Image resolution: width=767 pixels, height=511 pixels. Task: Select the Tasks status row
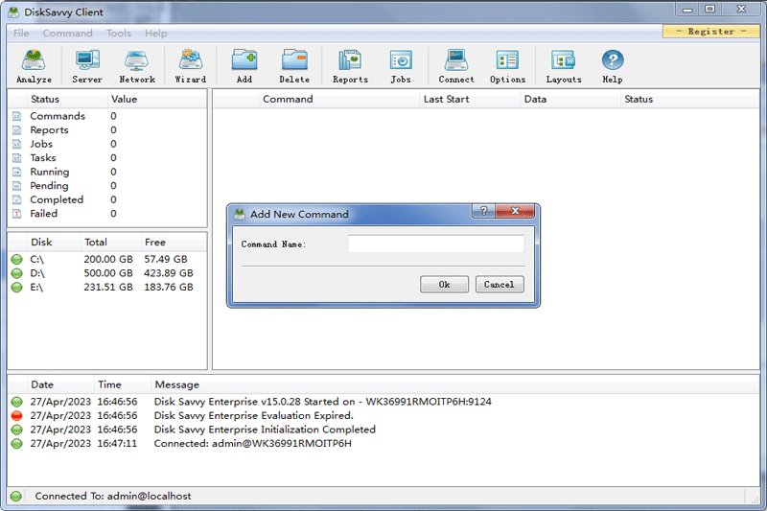[x=106, y=158]
